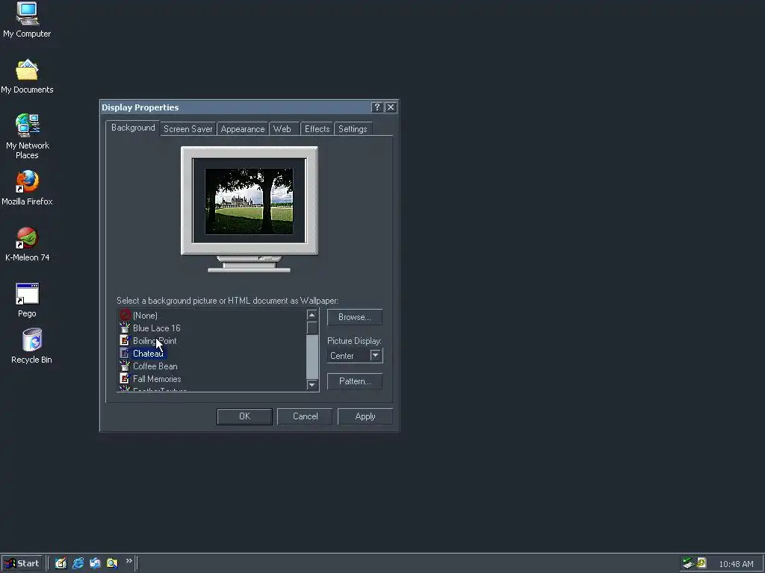
Task: Click the OK button
Action: pyautogui.click(x=244, y=416)
